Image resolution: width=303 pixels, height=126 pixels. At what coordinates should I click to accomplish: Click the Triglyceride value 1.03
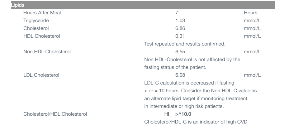[x=179, y=20]
